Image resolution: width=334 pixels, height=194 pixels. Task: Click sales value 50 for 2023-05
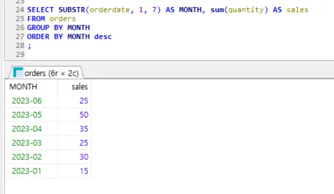coord(75,115)
